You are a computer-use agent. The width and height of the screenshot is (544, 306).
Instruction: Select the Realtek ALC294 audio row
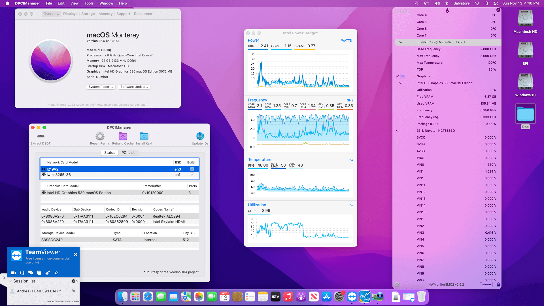pos(120,216)
